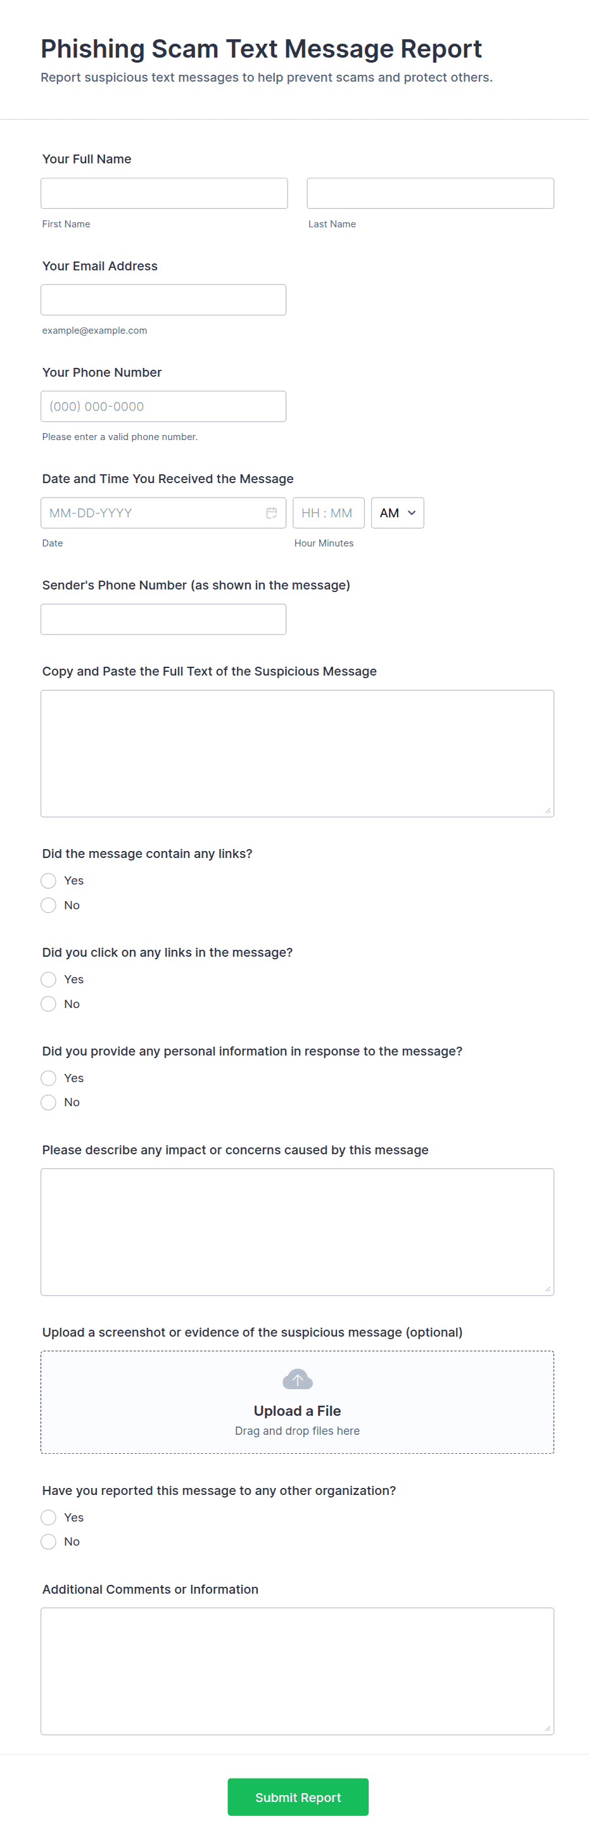Focus the Last Name input field
Screen dimensions: 589x1847
(x=431, y=194)
